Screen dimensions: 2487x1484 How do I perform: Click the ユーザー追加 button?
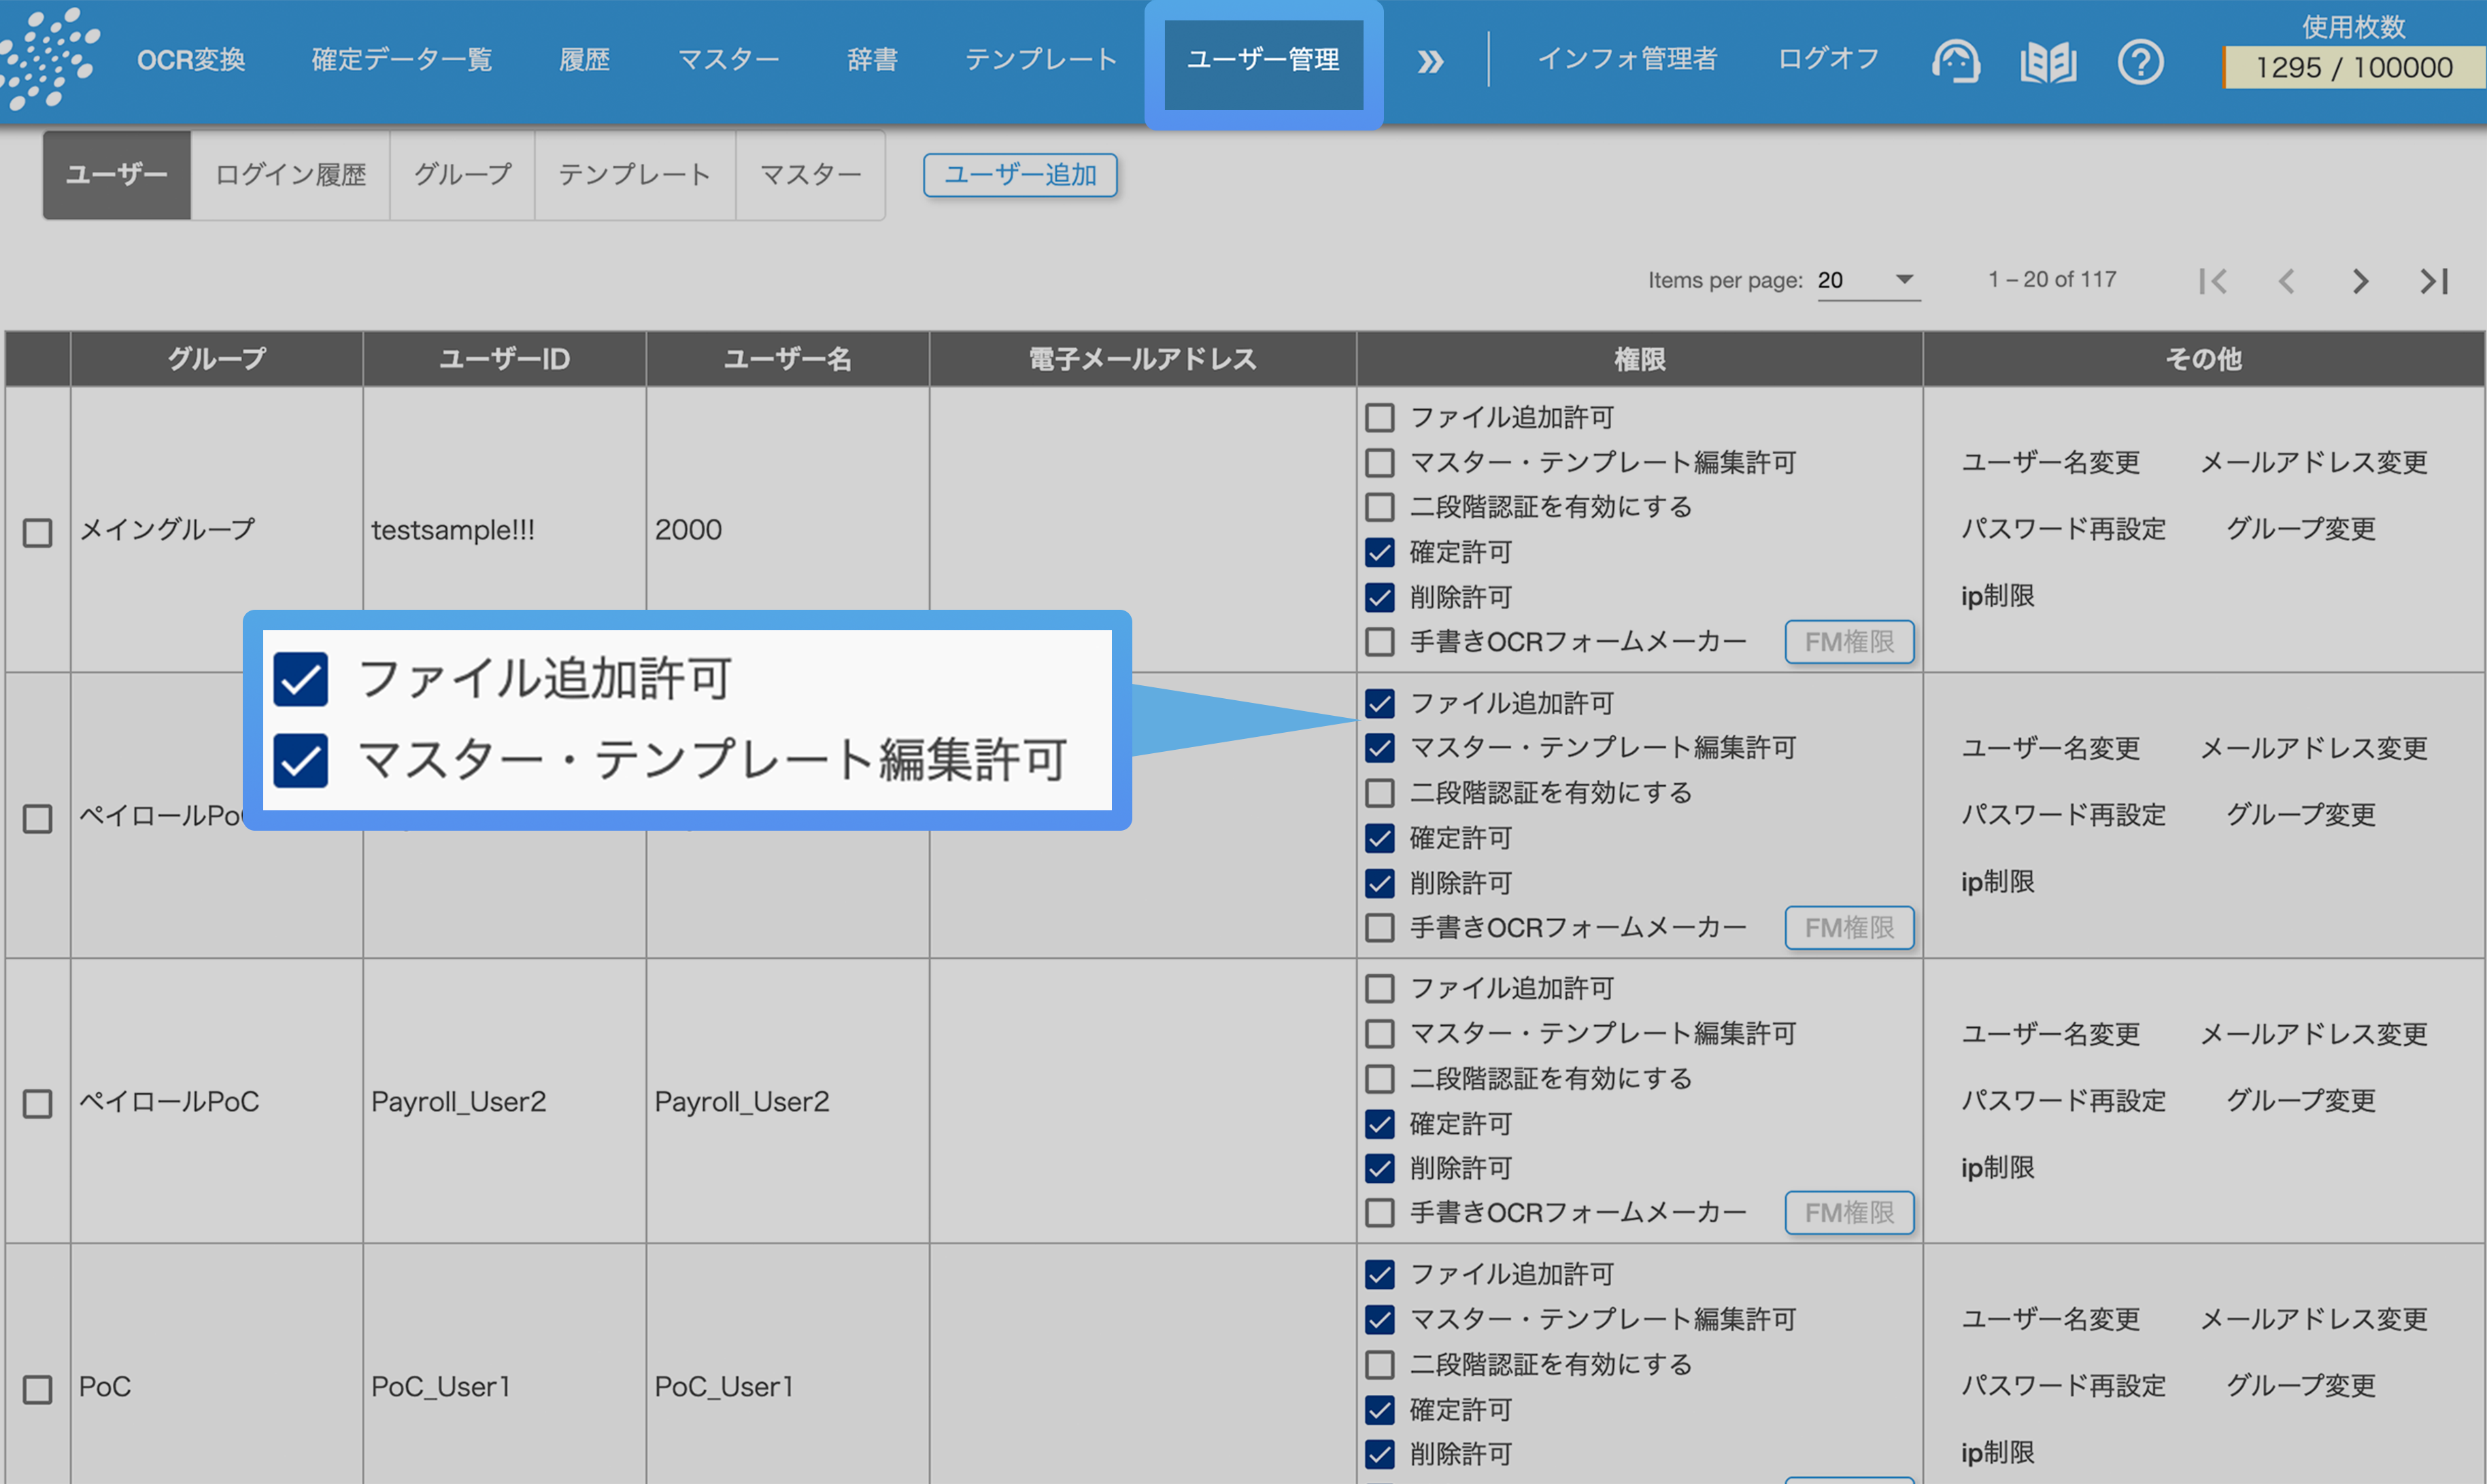[1019, 175]
